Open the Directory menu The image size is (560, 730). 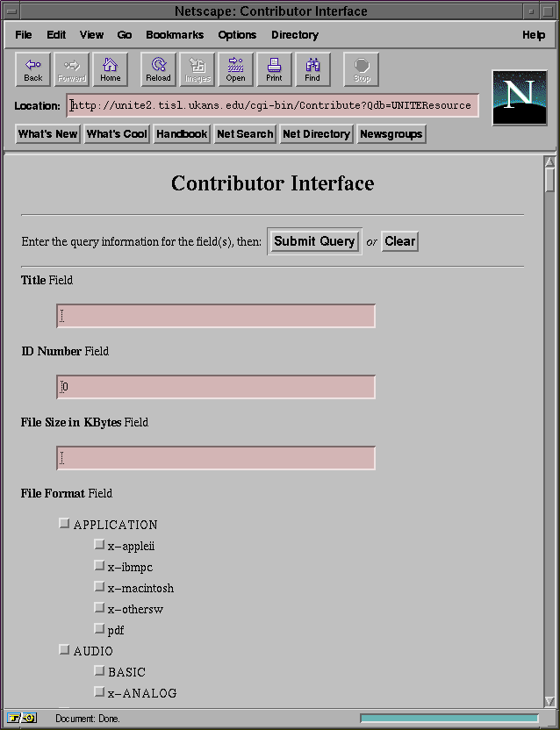(x=295, y=35)
